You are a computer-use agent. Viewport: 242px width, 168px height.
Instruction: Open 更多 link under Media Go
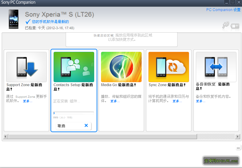click(115, 101)
